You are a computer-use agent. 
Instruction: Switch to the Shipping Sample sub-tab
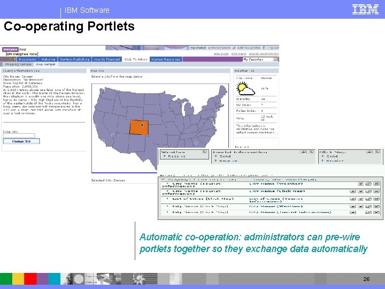[x=18, y=64]
